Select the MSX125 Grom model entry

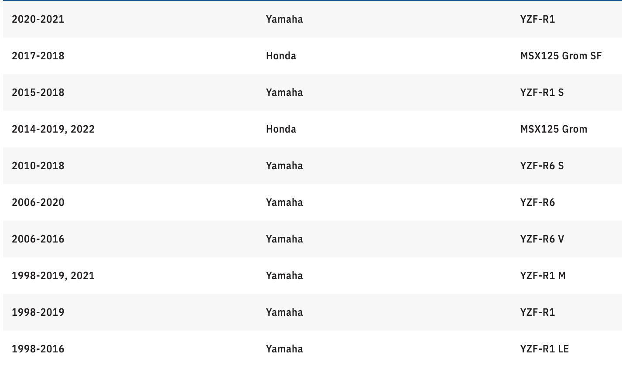click(x=554, y=129)
